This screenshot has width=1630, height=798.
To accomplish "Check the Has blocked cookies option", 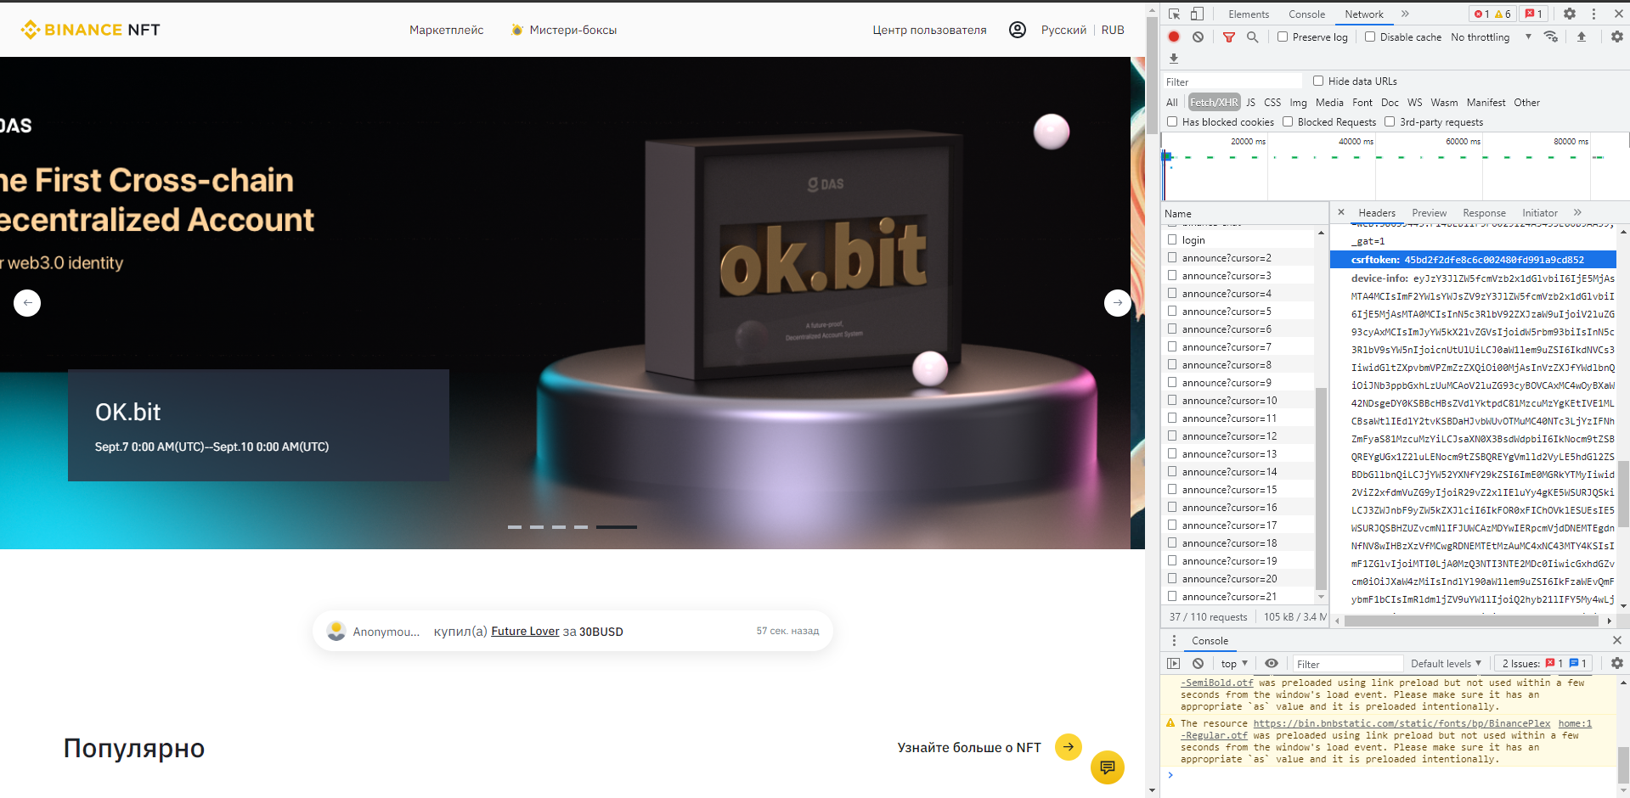I will click(1172, 121).
